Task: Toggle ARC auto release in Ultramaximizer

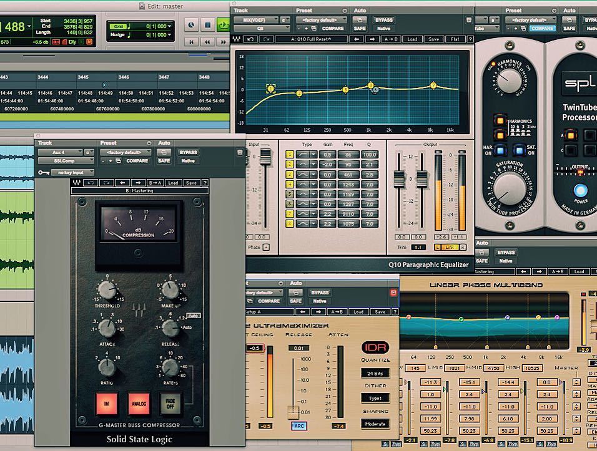Action: point(299,426)
